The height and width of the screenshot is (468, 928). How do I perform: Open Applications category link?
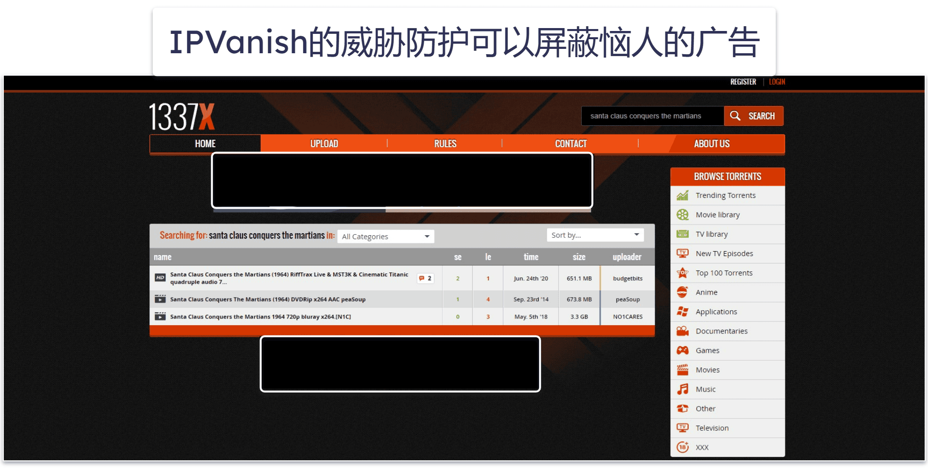point(716,312)
